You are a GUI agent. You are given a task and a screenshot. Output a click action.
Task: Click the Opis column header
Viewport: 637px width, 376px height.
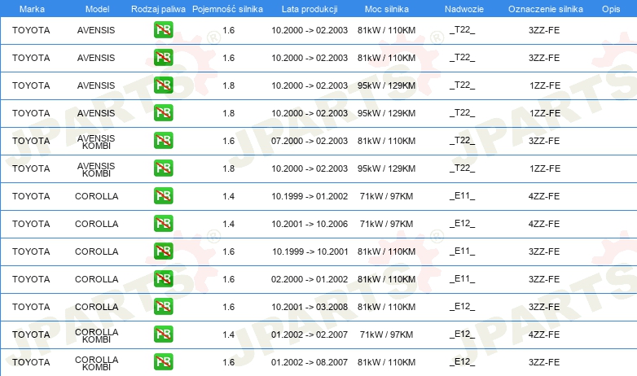pos(611,9)
